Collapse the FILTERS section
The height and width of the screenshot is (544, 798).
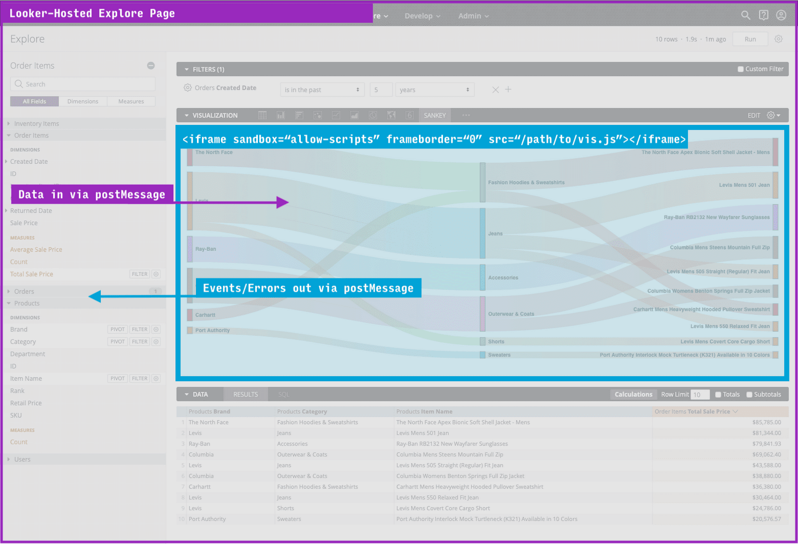[x=187, y=69]
